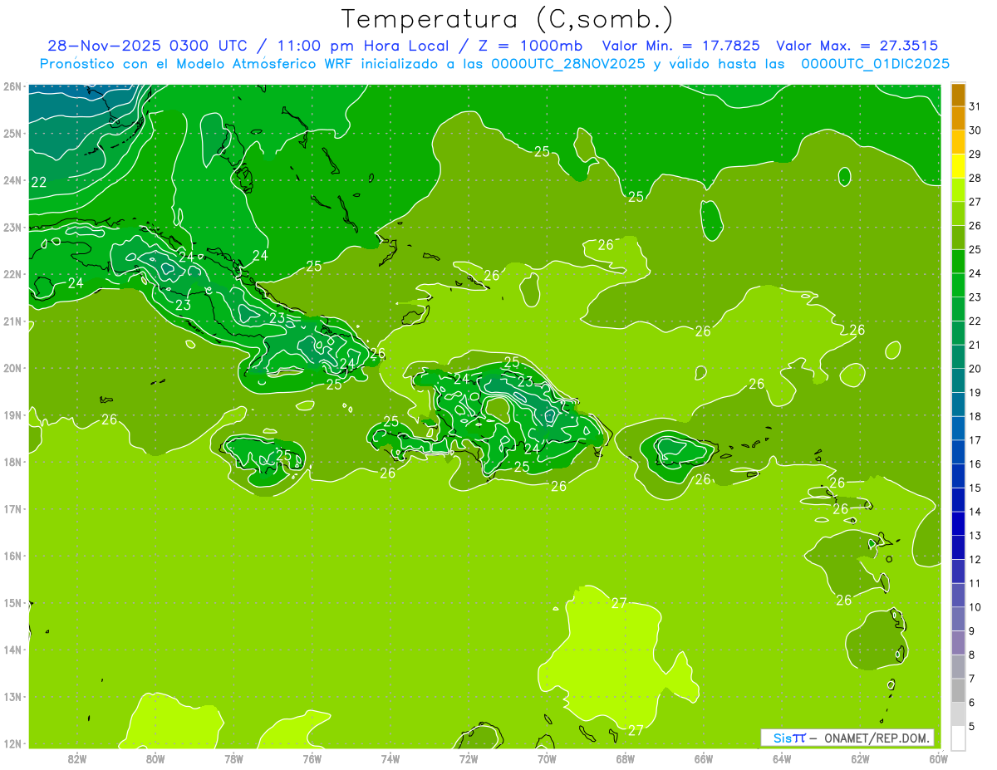Image resolution: width=997 pixels, height=770 pixels.
Task: Click the 76W longitude axis label
Action: click(312, 758)
